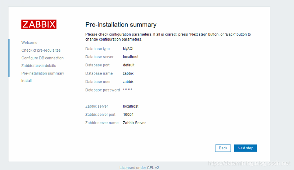The width and height of the screenshot is (294, 170).
Task: Click the Database name label
Action: tap(99, 73)
